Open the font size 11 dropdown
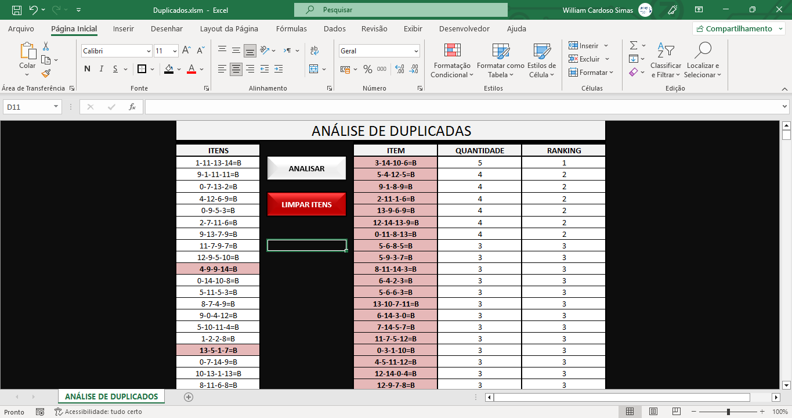This screenshot has height=418, width=792. tap(175, 51)
